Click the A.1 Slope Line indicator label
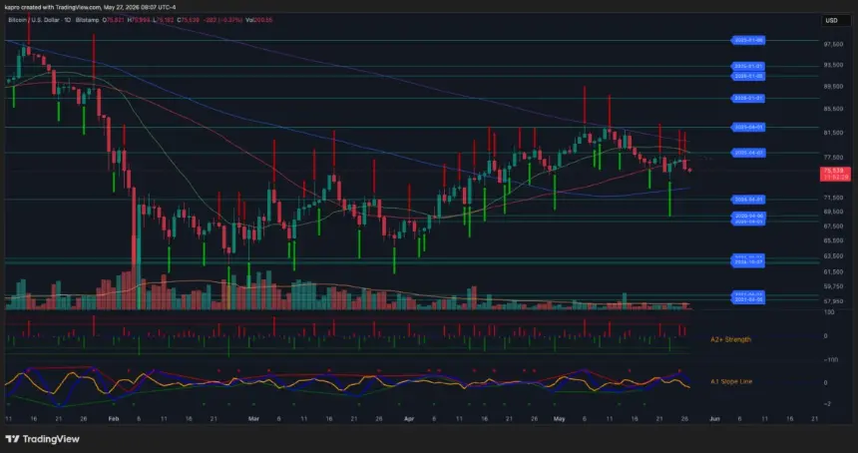This screenshot has width=858, height=453. point(731,381)
